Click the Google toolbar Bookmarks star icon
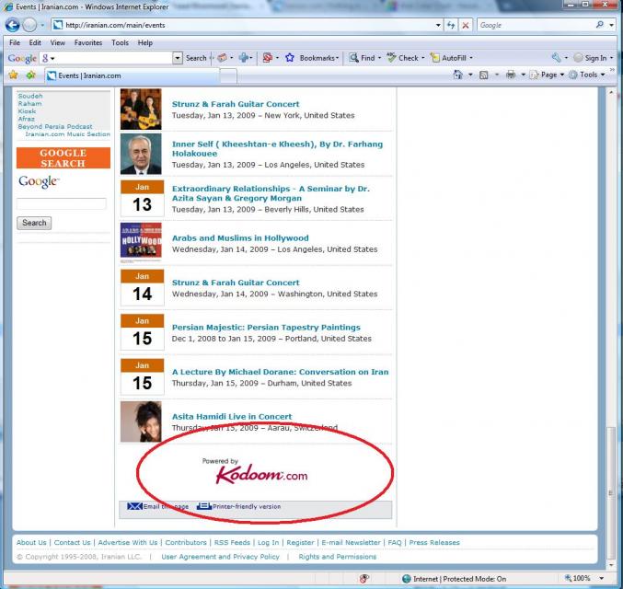This screenshot has height=589, width=623. pyautogui.click(x=290, y=58)
